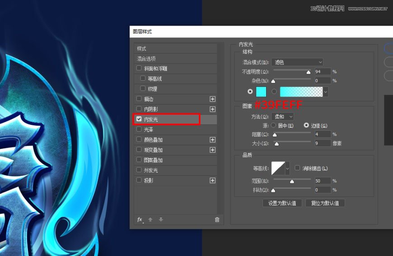The height and width of the screenshot is (256, 393).
Task: Open 光泽 settings row
Action: pos(175,129)
